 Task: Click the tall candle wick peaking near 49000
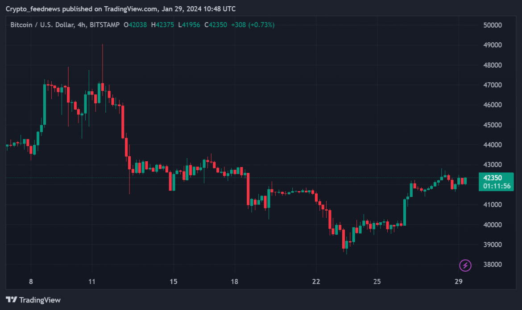coord(102,58)
